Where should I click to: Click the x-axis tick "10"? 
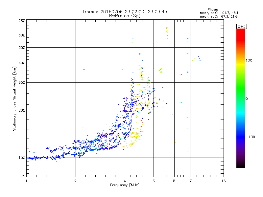[x=190, y=181]
